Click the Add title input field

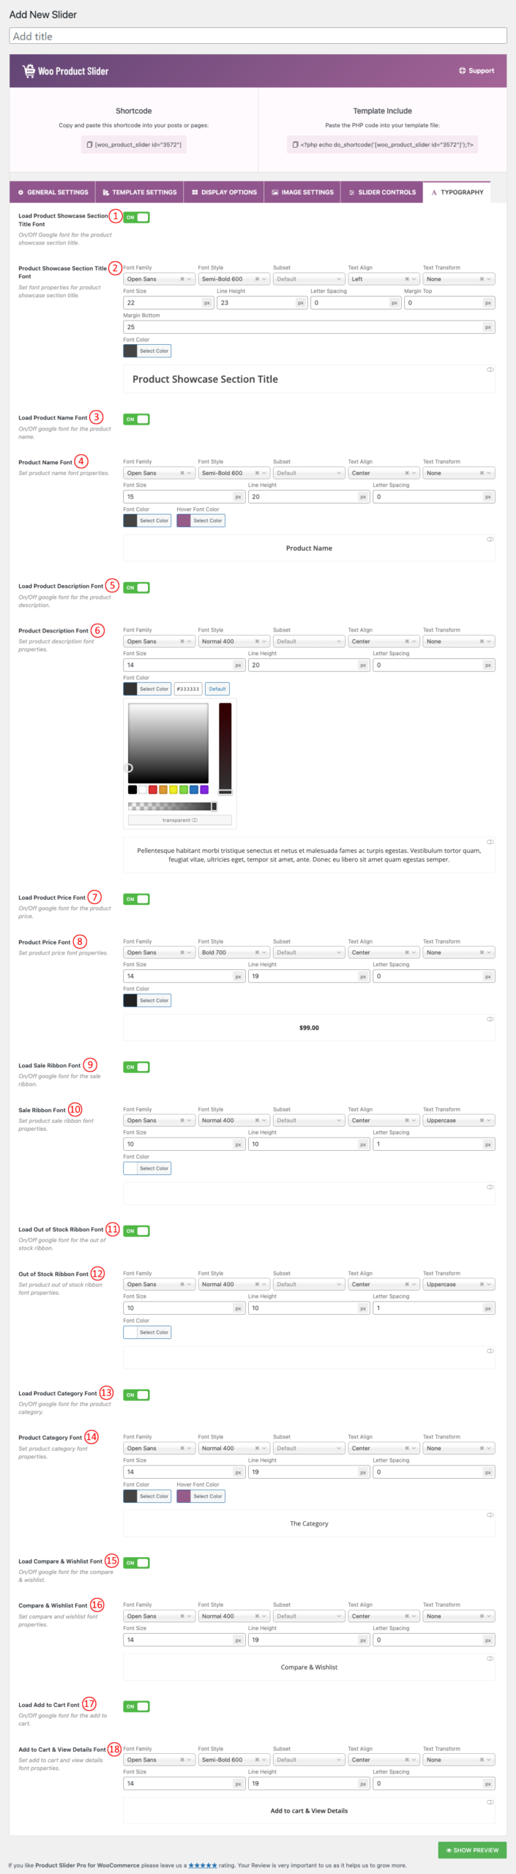click(258, 36)
